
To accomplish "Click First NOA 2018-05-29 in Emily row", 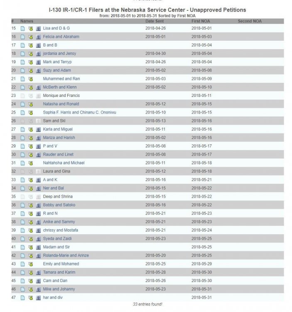I will click(x=201, y=264).
